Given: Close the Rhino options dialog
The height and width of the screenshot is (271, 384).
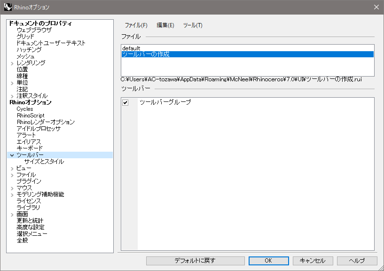Looking at the screenshot, I should [376, 7].
